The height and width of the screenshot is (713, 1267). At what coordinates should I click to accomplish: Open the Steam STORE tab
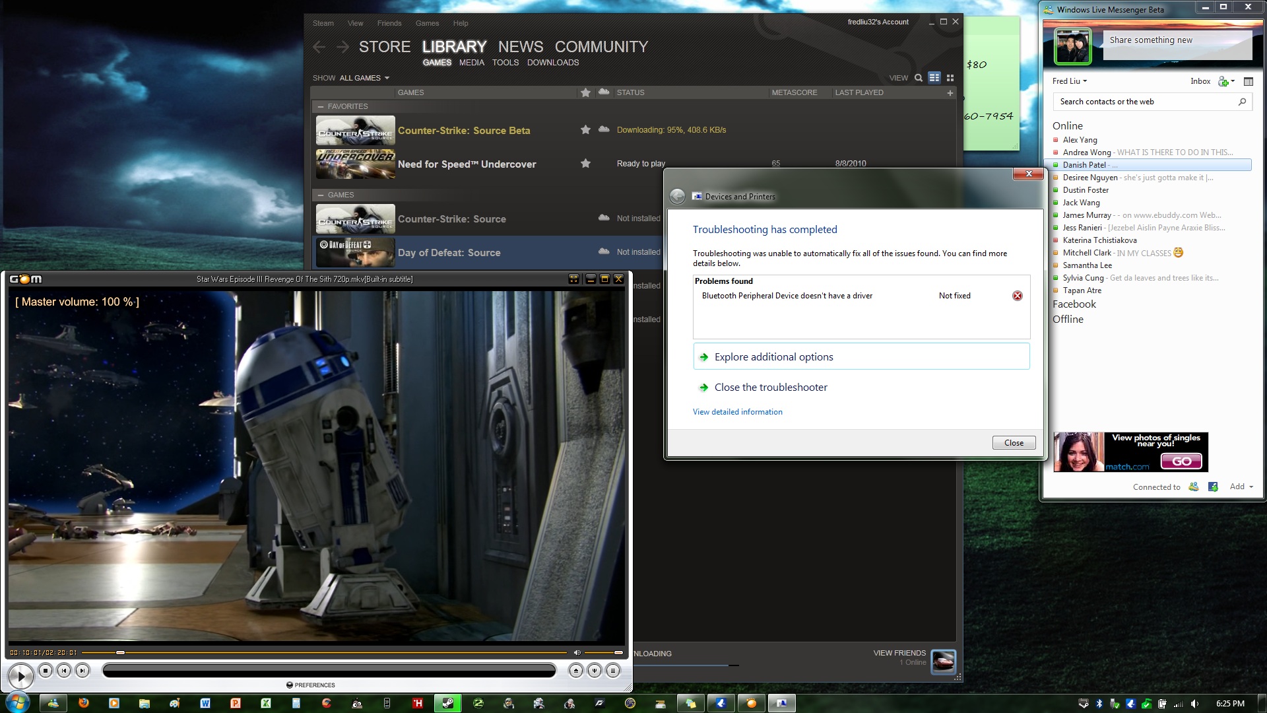click(x=385, y=47)
